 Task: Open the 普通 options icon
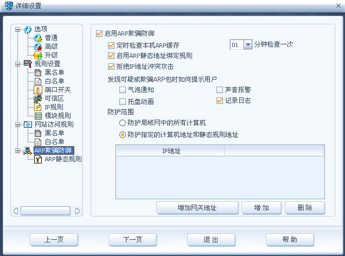pos(38,38)
